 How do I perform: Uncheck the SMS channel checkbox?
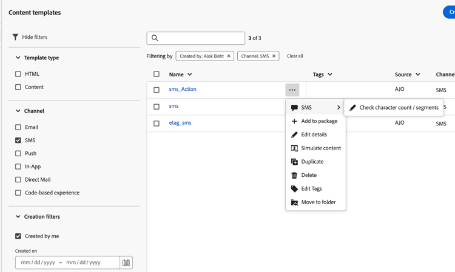coord(18,140)
